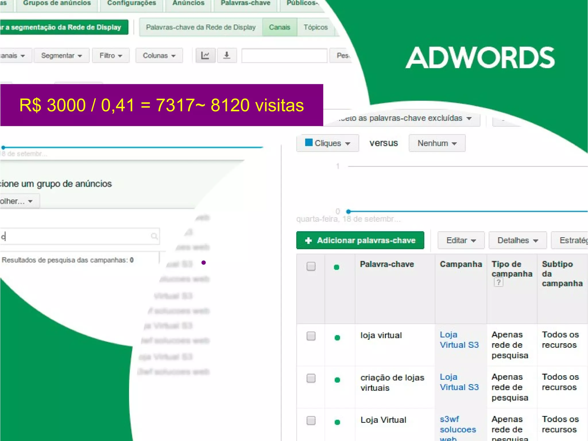
Task: Click the search magnifier icon in campaign search
Action: click(x=154, y=236)
